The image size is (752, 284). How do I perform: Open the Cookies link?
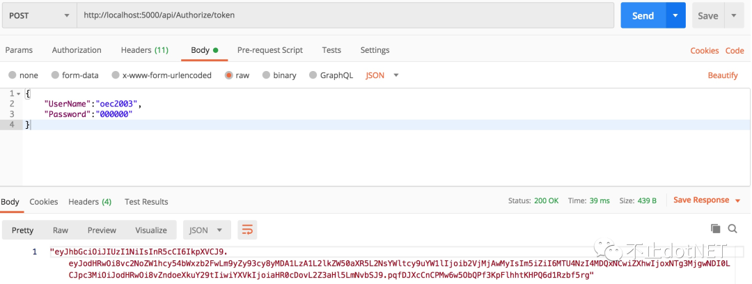[x=704, y=51]
